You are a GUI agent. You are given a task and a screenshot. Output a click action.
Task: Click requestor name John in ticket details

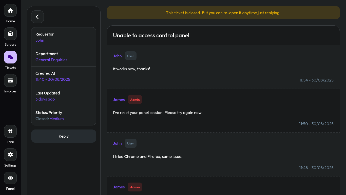pyautogui.click(x=40, y=40)
